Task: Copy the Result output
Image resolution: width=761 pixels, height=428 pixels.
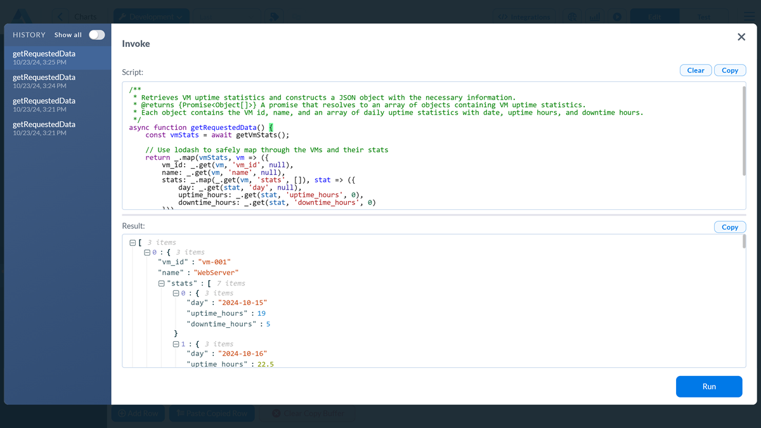Action: pyautogui.click(x=729, y=226)
